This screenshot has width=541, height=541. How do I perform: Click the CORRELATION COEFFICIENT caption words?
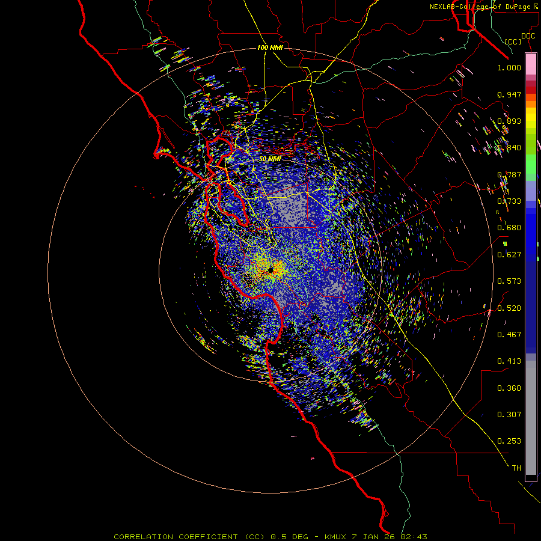pos(176,537)
